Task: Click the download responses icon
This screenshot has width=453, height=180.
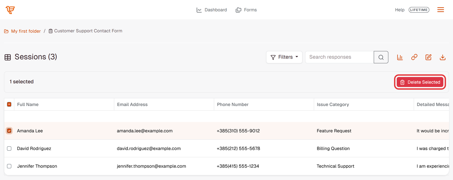Action: 443,57
